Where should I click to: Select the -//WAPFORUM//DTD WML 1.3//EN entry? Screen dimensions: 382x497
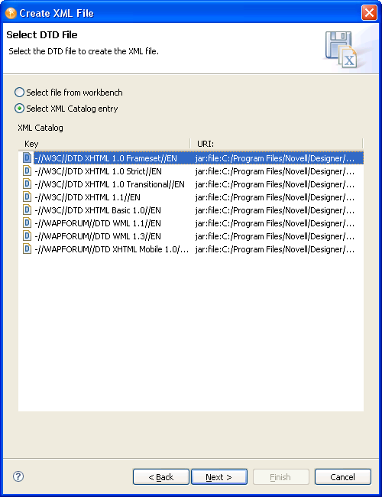coord(98,236)
